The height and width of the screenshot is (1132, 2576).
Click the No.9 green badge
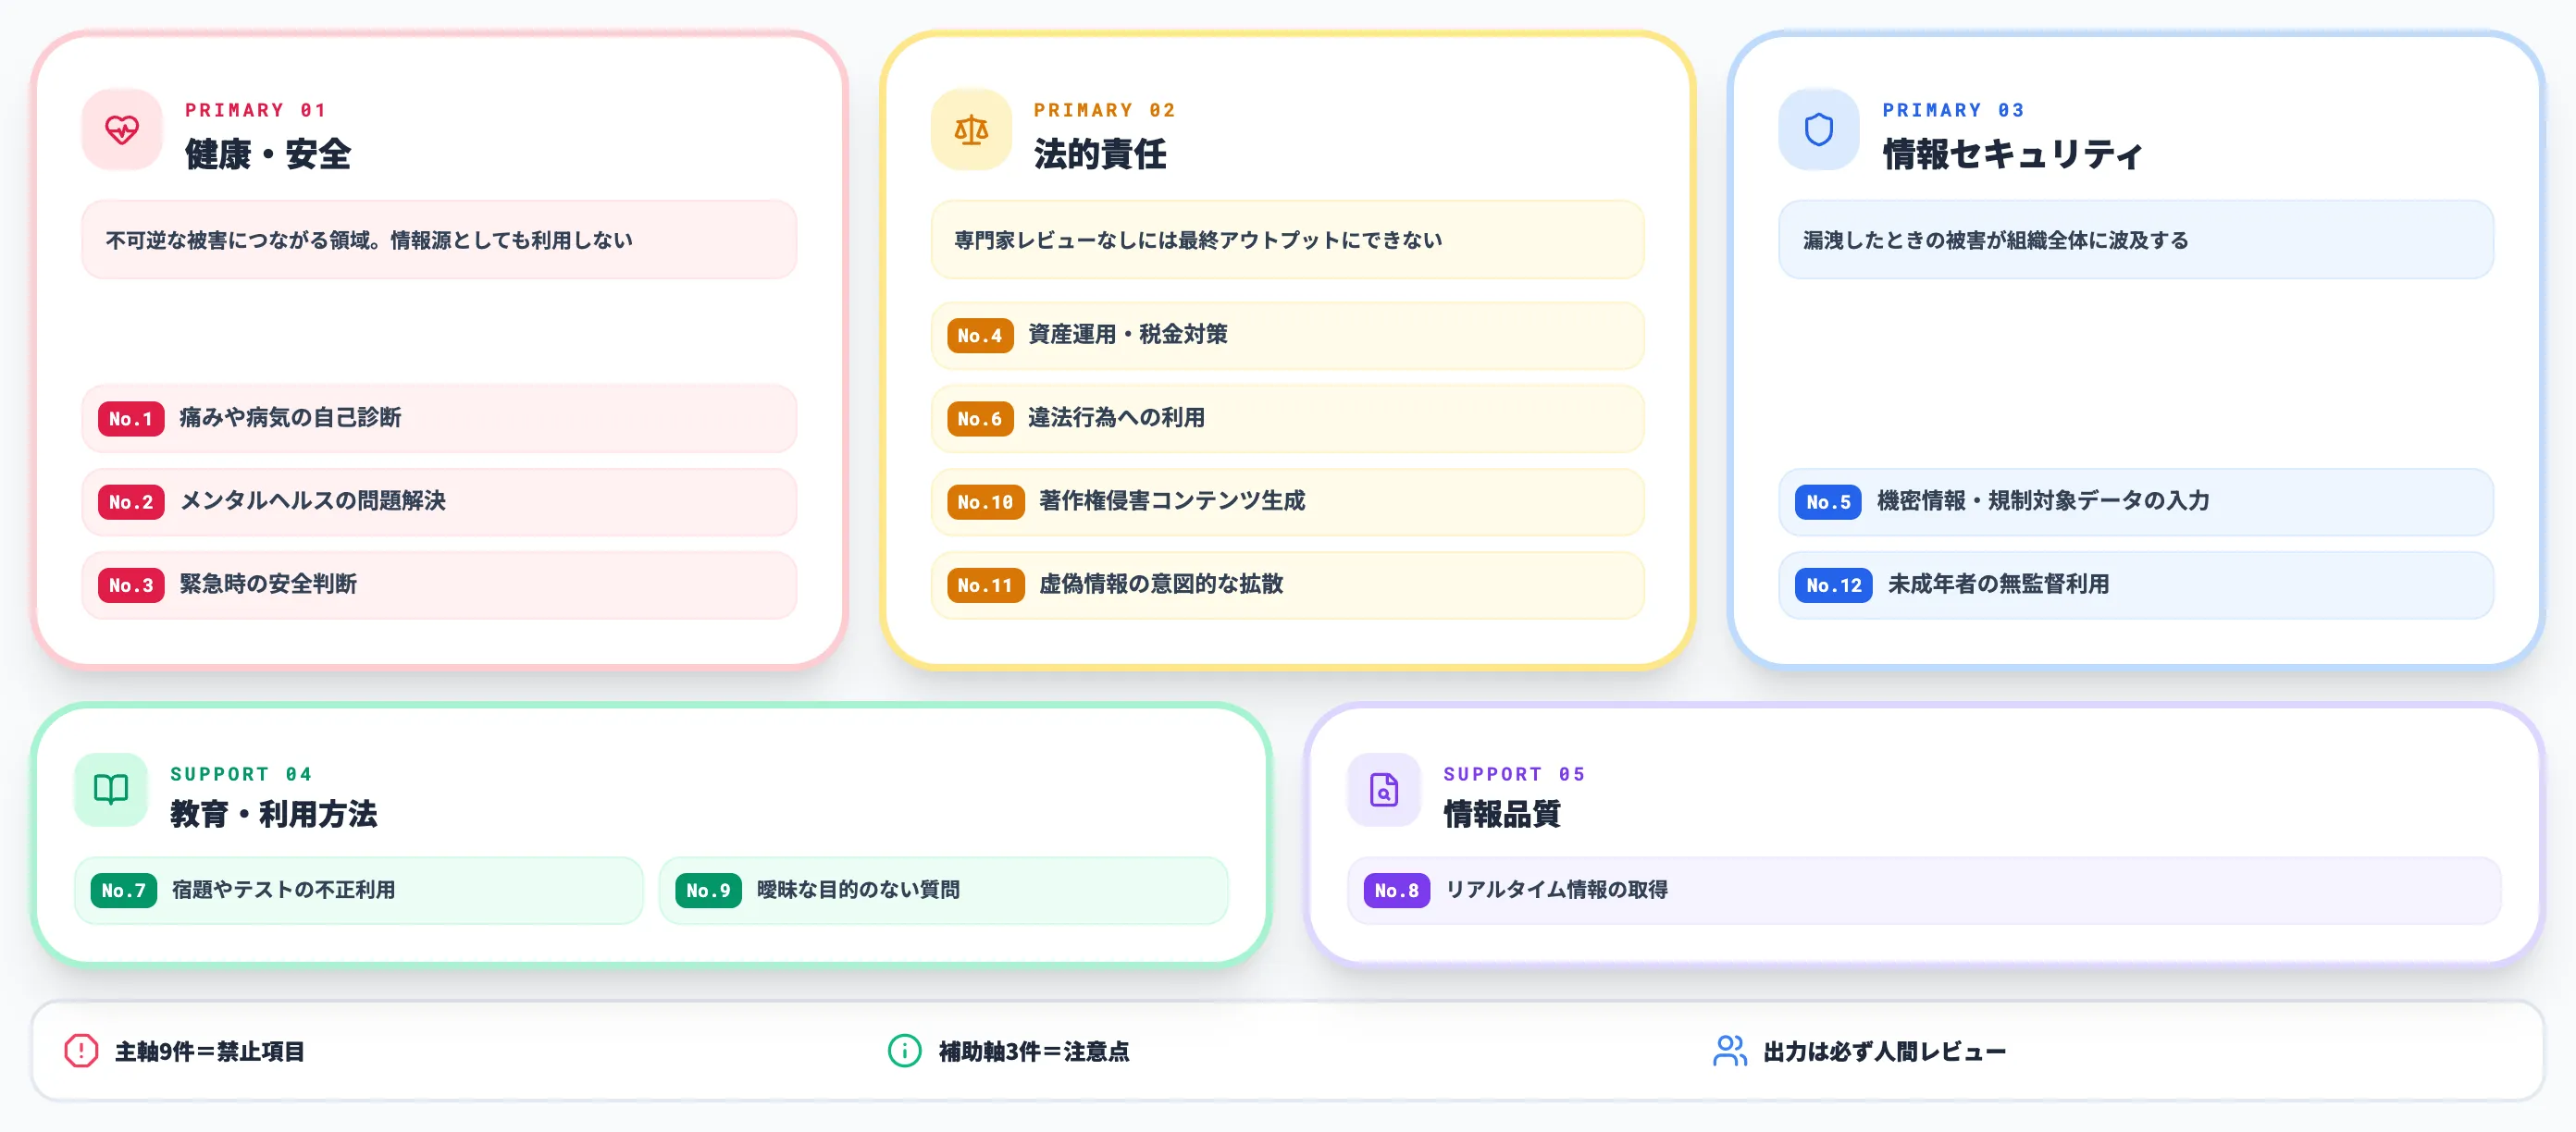coord(708,891)
